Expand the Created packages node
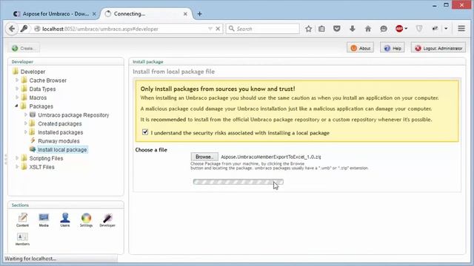 [x=26, y=123]
